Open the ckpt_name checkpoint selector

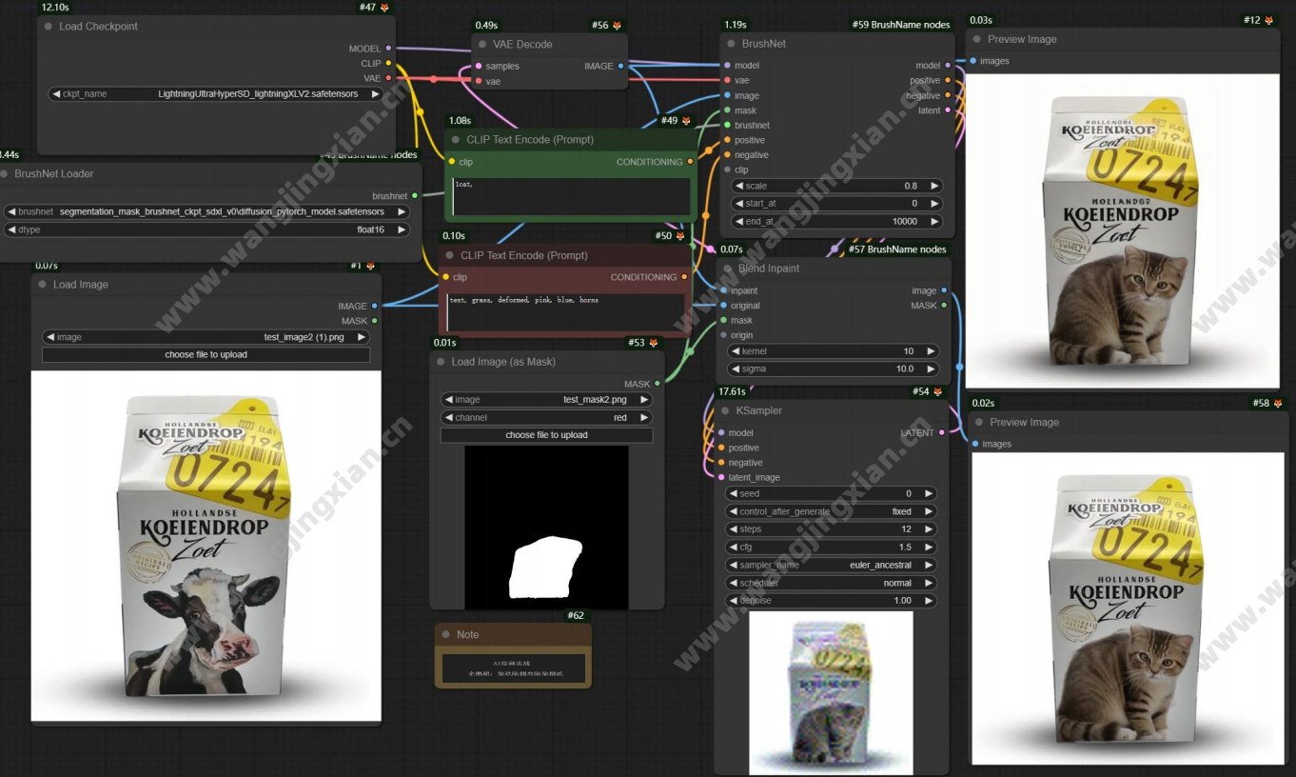point(215,94)
